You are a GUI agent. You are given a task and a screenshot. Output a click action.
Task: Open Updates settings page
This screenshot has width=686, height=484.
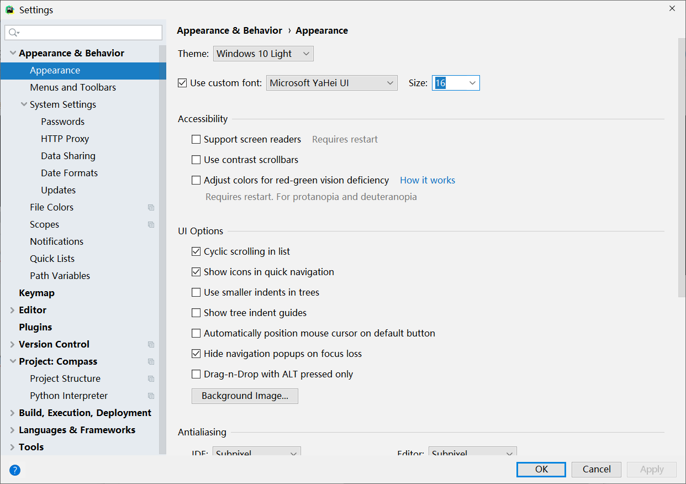[58, 190]
